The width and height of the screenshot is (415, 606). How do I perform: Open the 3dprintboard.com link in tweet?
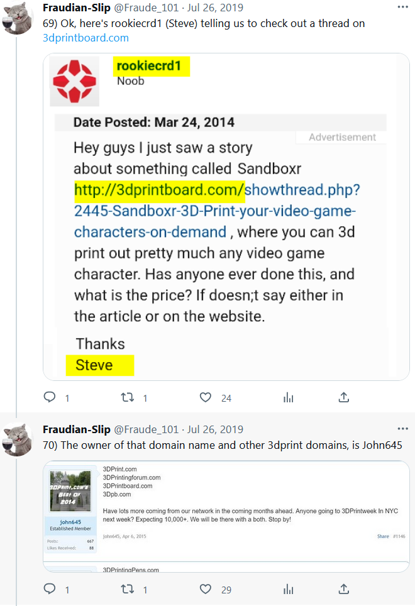pos(86,38)
